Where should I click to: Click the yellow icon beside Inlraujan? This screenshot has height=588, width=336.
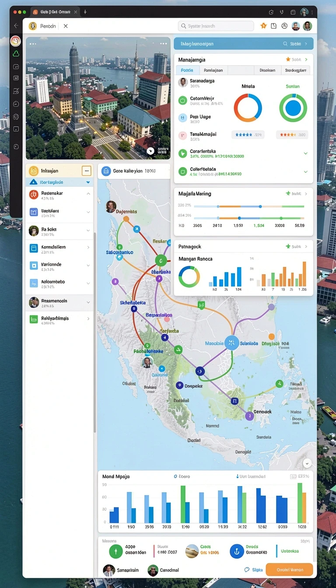click(x=34, y=171)
